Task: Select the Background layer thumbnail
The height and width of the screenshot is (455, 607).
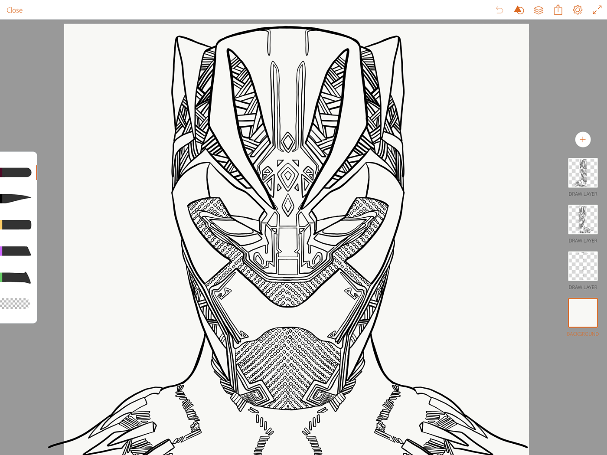Action: pos(583,313)
